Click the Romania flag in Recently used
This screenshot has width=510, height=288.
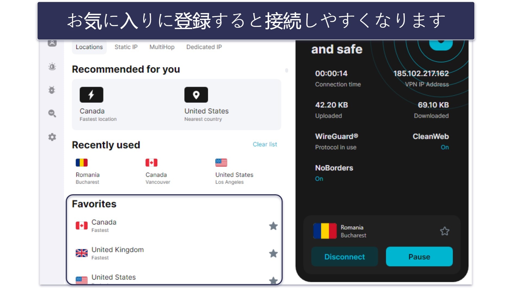pyautogui.click(x=82, y=162)
